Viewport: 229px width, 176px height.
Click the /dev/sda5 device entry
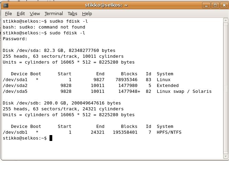15,91
